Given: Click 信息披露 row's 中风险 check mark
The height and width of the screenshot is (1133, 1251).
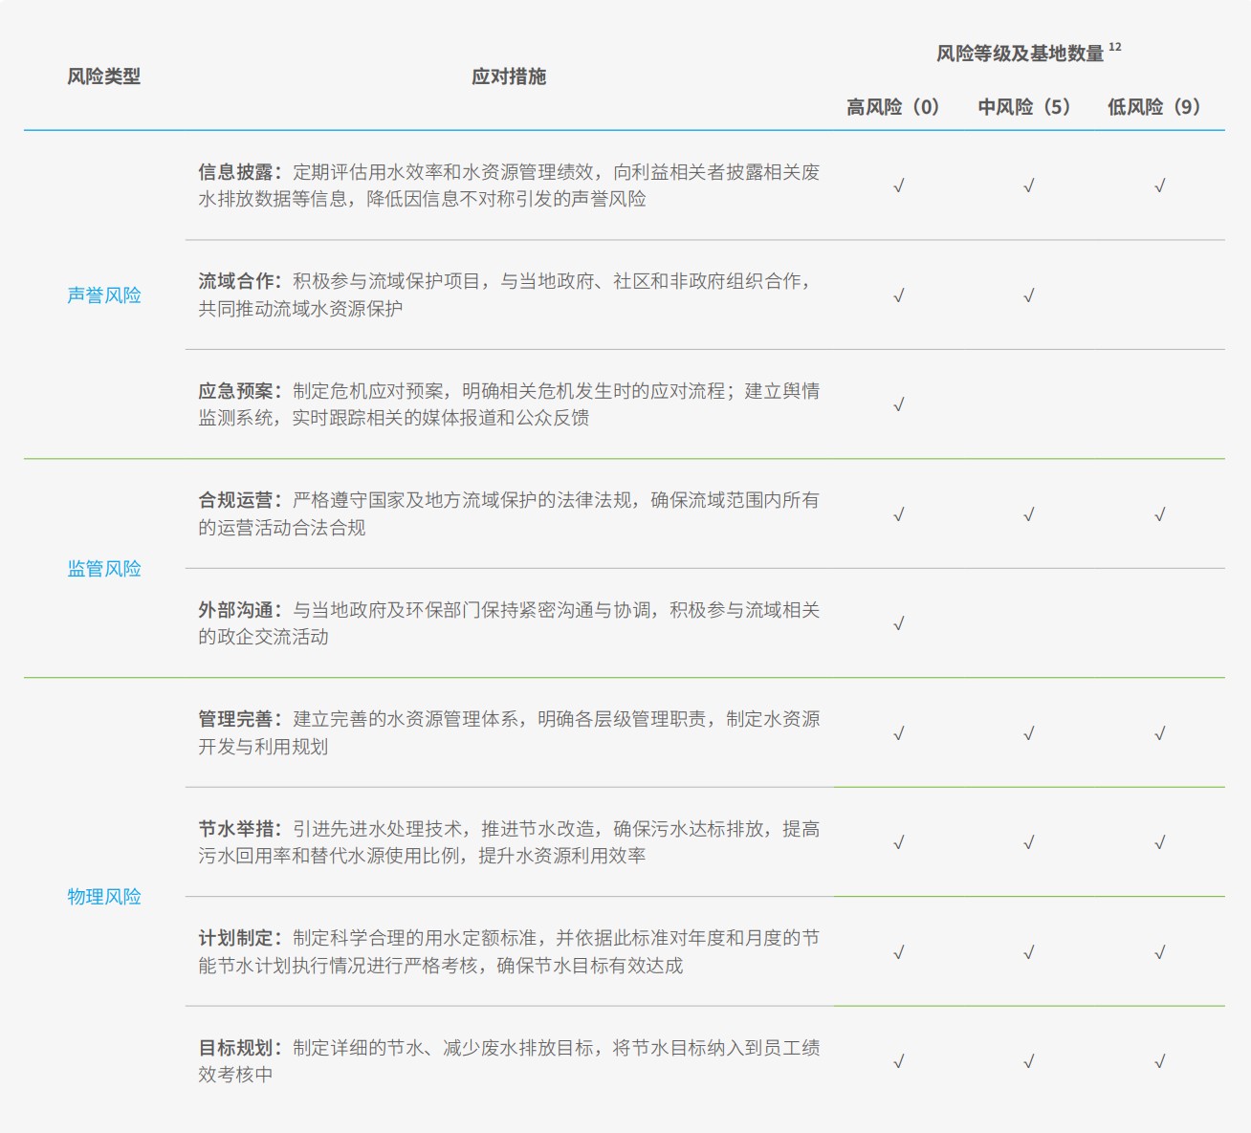Looking at the screenshot, I should tap(1029, 185).
